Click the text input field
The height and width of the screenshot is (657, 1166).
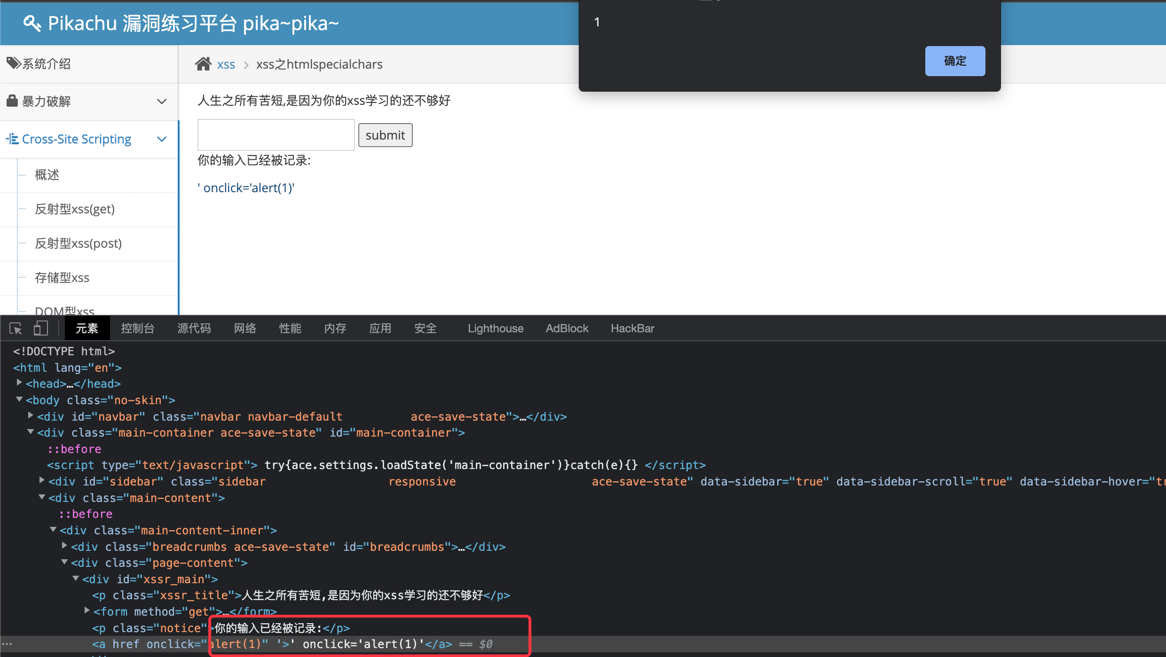276,135
